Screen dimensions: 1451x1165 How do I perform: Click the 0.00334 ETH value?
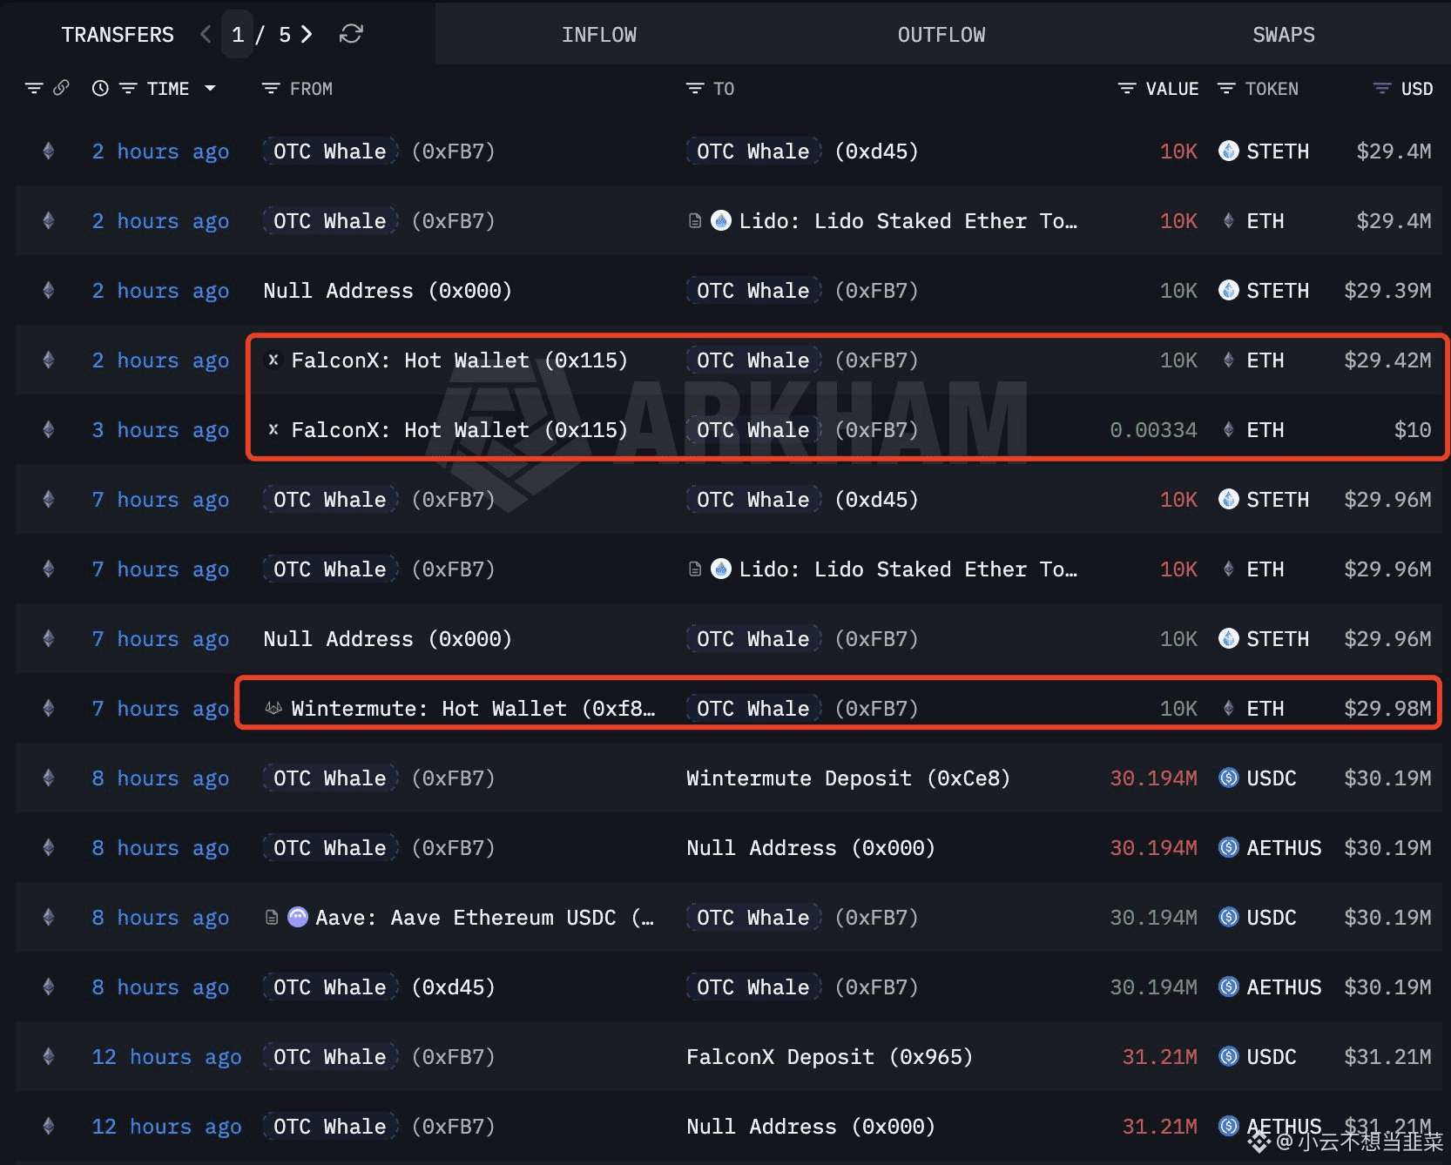pyautogui.click(x=1153, y=430)
